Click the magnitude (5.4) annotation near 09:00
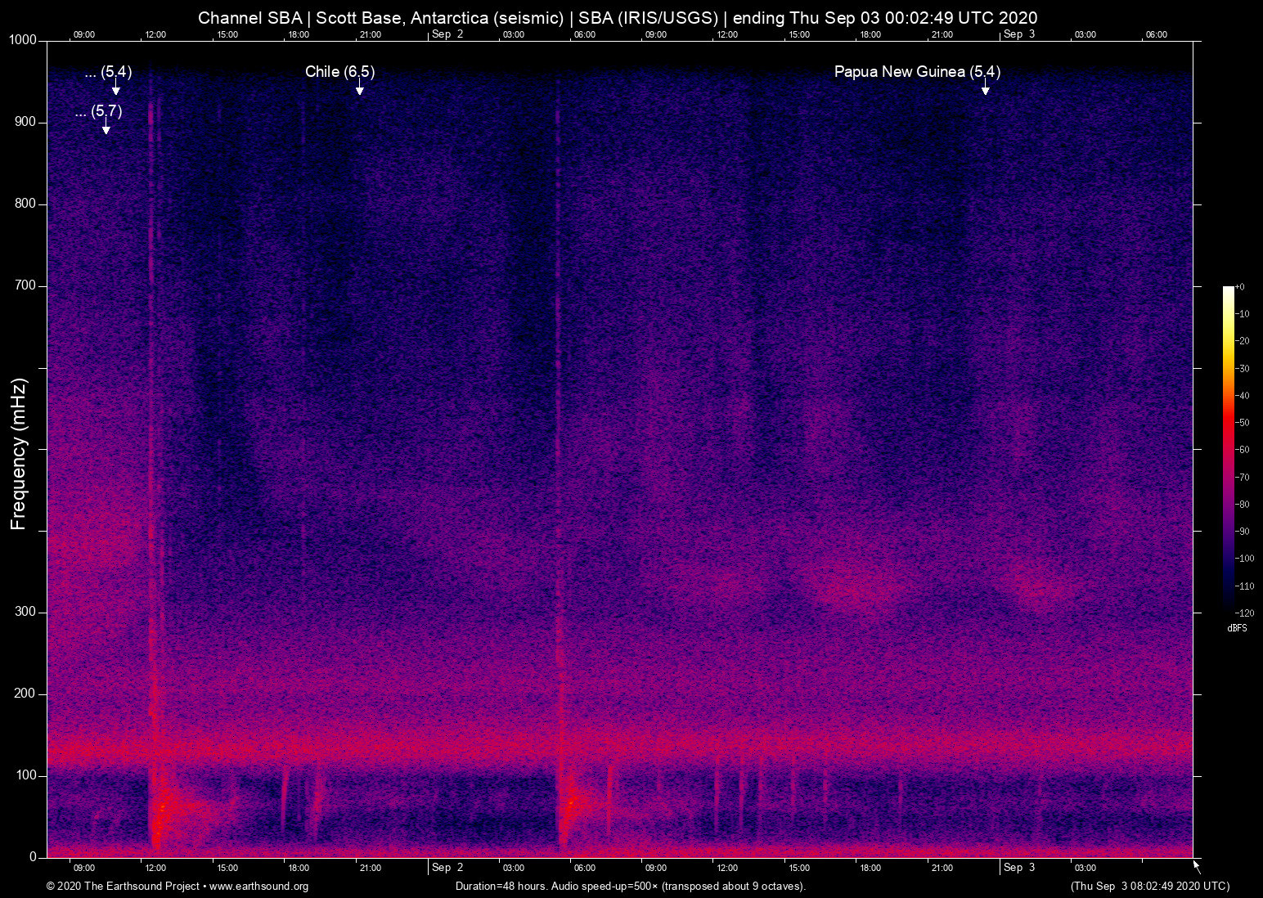 tap(108, 72)
